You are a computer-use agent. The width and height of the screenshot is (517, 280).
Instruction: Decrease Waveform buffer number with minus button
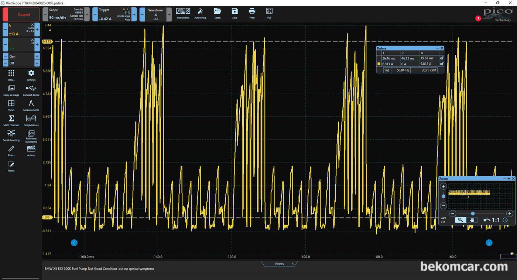coord(142,14)
